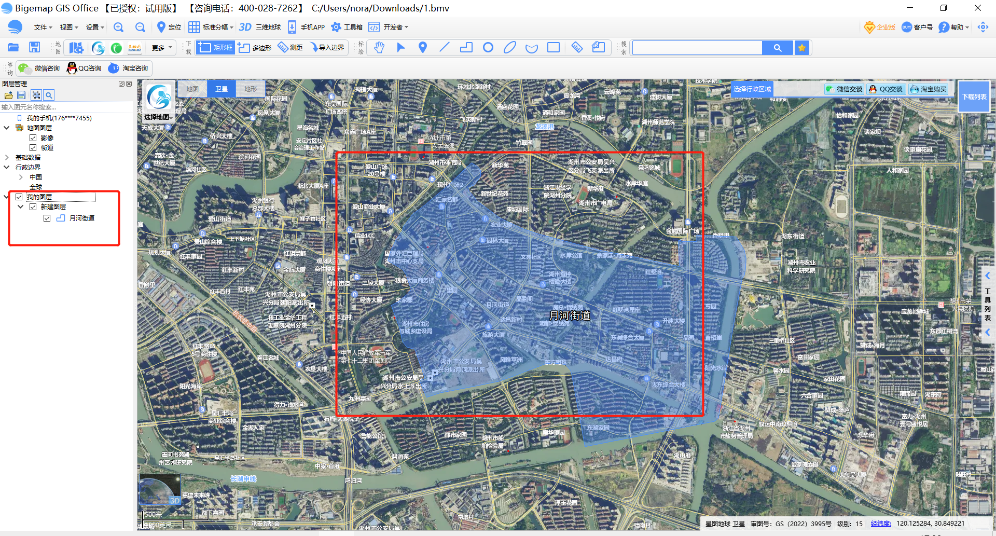Select the line drawing tool
Screen dimensions: 996x536
tap(445, 48)
